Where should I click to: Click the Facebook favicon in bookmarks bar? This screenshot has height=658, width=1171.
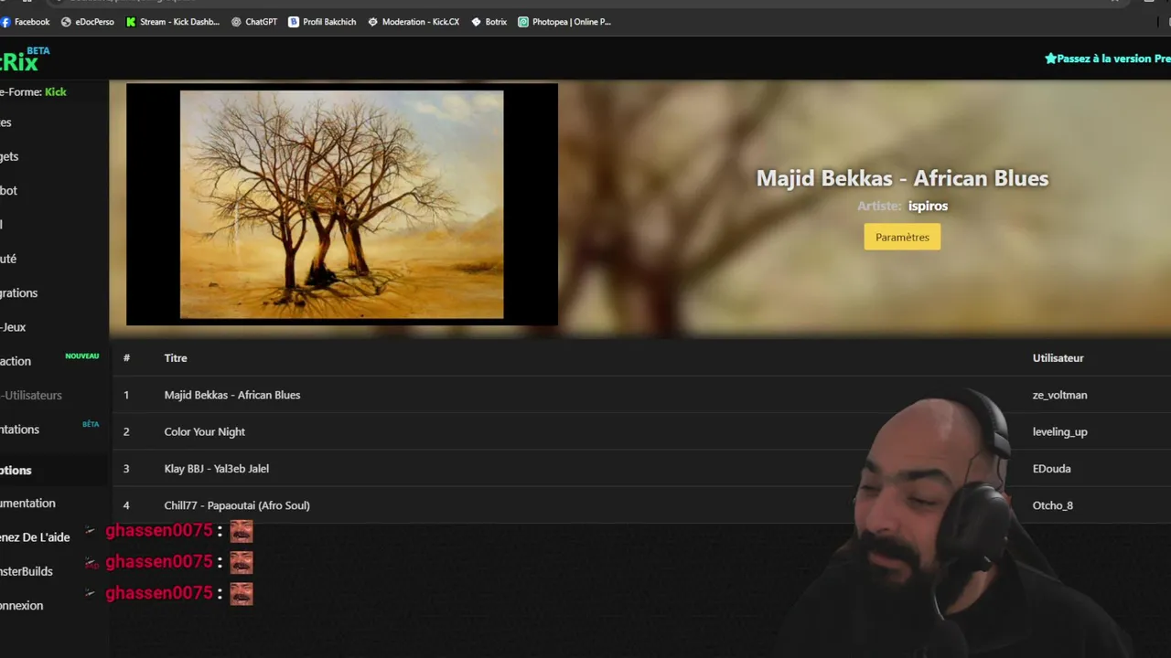5,22
